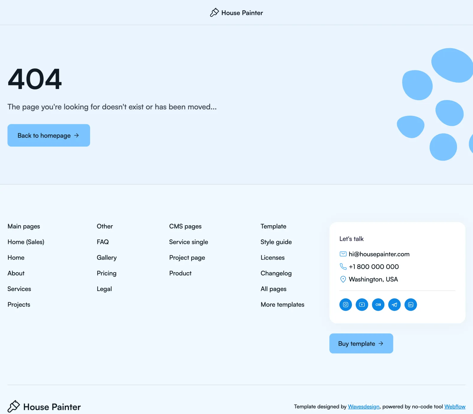
Task: Click the Template column heading
Action: pos(273,226)
